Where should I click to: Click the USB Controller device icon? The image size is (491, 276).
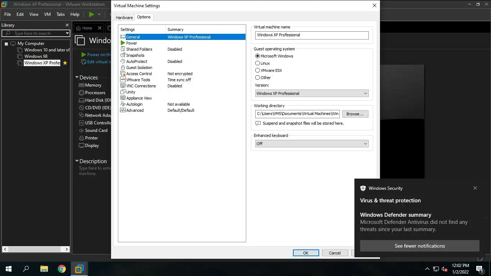click(82, 123)
